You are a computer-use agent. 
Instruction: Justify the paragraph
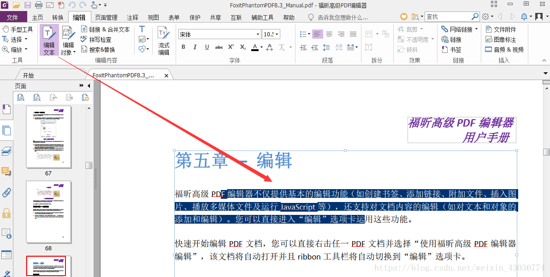[353, 34]
